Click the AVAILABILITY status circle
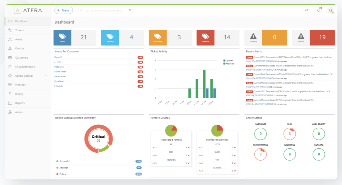 click(319, 134)
